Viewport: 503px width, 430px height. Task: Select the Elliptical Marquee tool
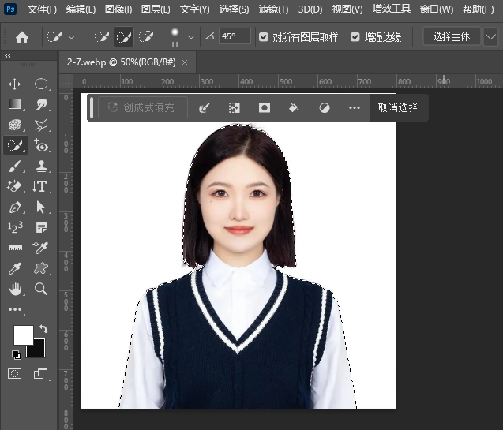41,84
